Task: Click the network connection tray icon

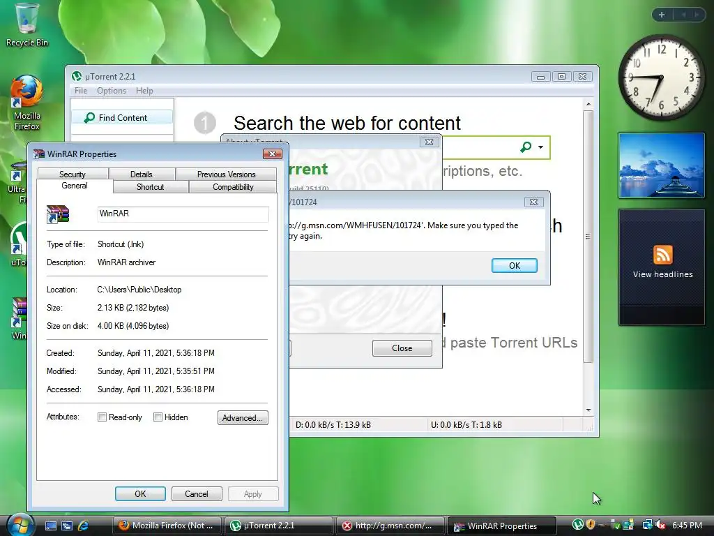Action: click(x=647, y=525)
